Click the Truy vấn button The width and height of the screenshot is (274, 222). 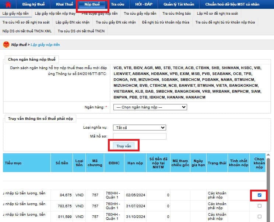(124, 146)
